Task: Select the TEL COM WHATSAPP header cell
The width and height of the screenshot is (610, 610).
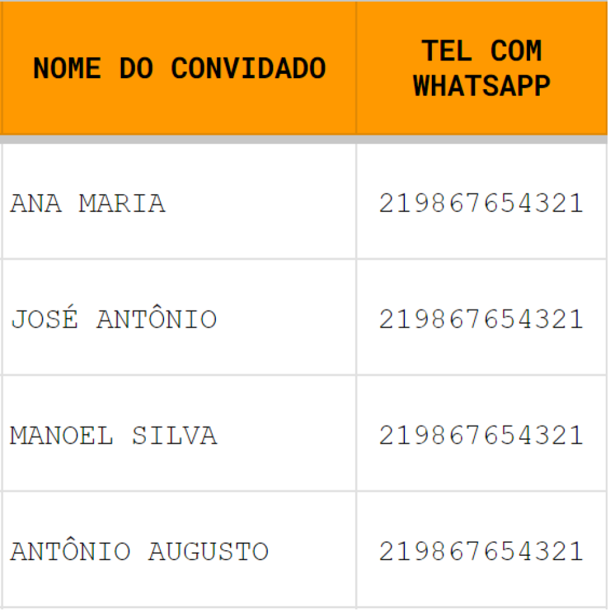Action: [482, 68]
